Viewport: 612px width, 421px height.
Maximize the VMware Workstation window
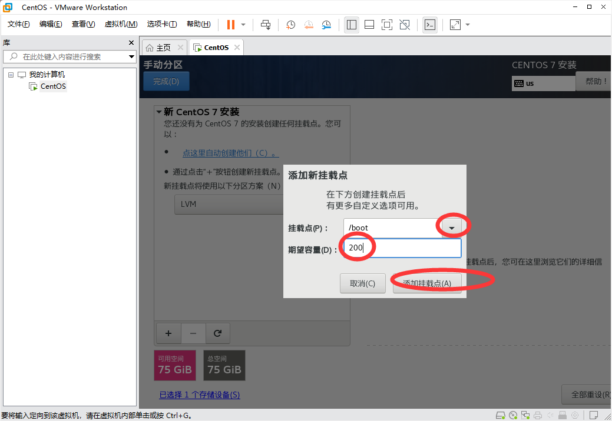click(x=589, y=6)
